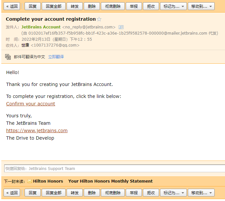Open top 标记为 dropdown

[x=173, y=6]
